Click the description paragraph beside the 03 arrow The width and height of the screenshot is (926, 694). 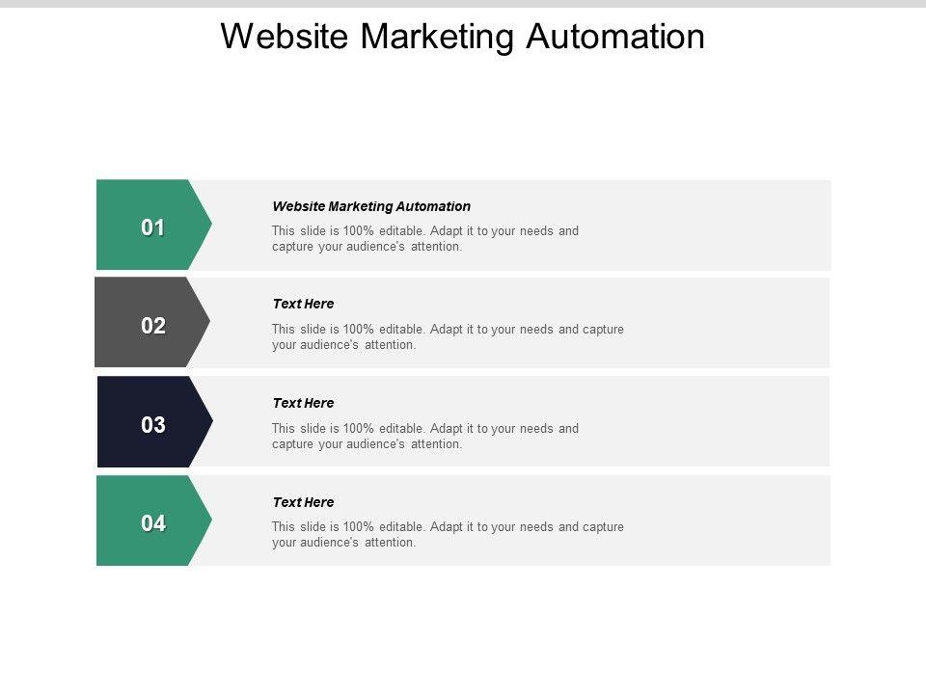point(424,436)
